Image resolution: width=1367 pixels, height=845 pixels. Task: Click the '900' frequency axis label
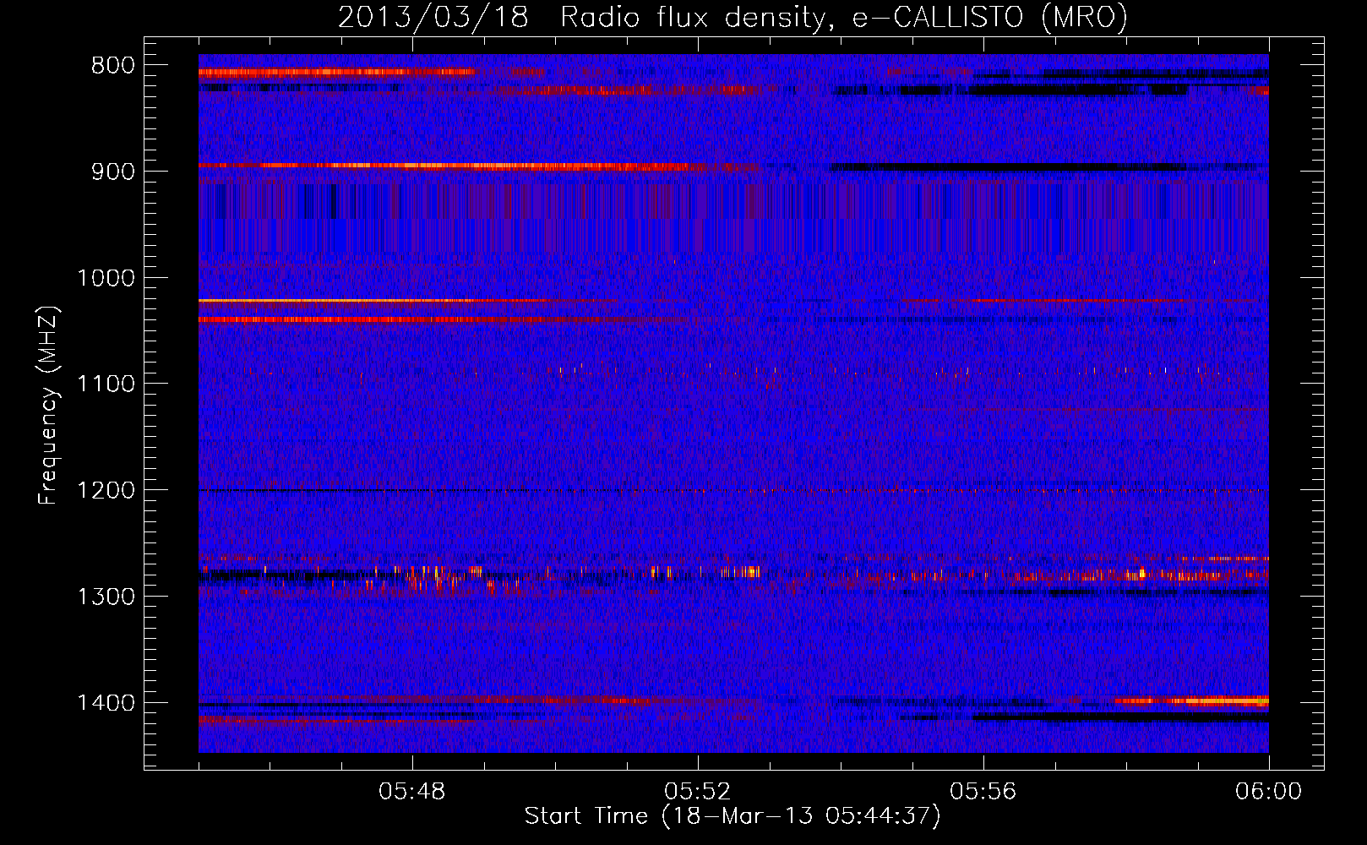[112, 172]
